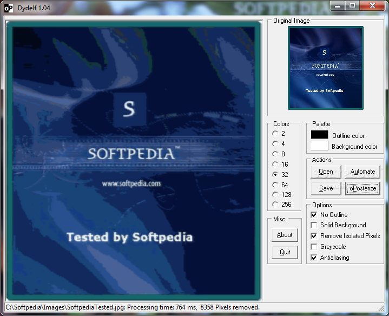Toggle Remove Isolated Pixels checkbox
This screenshot has width=389, height=316.
tap(314, 236)
